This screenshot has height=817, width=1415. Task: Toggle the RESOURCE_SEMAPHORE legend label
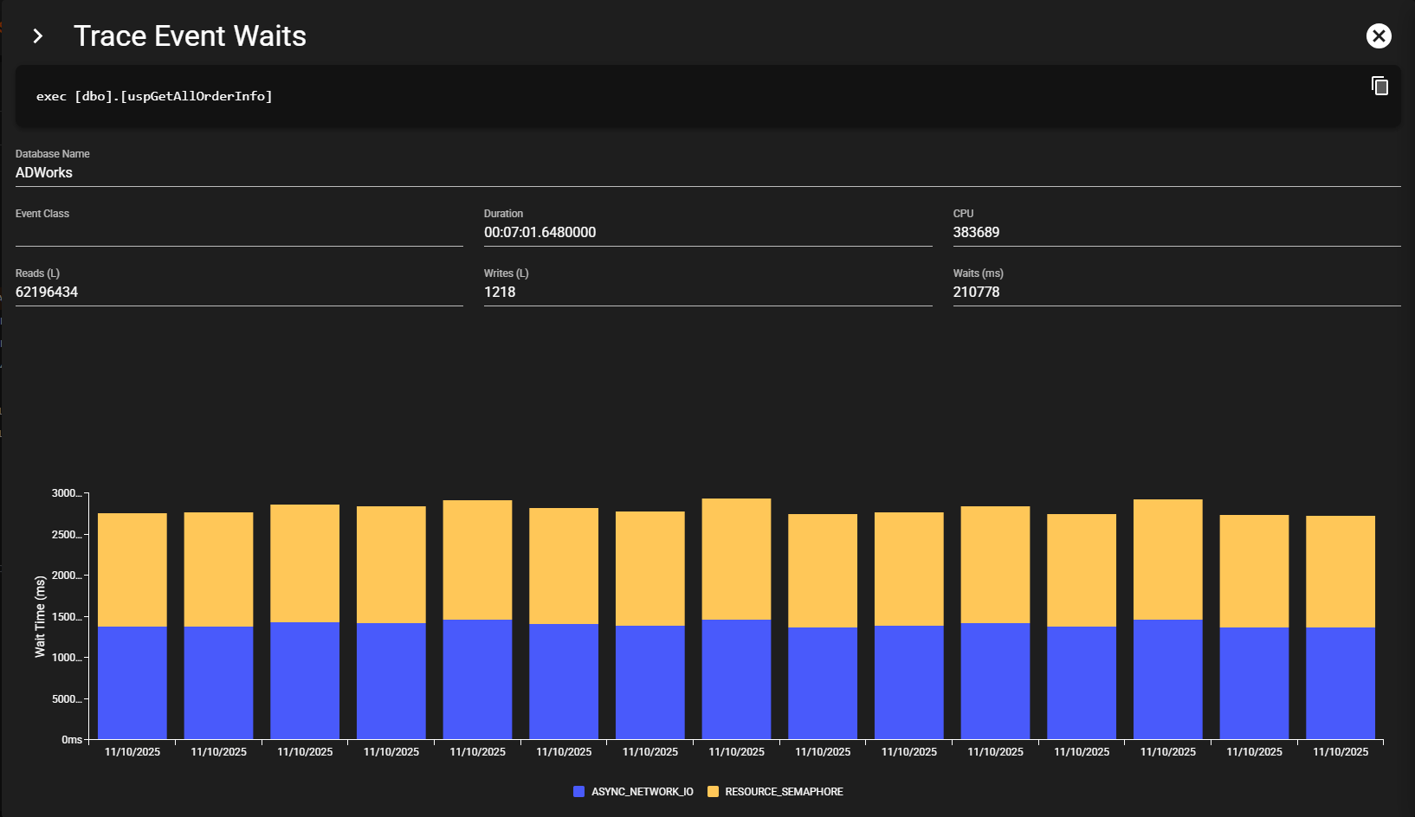784,792
